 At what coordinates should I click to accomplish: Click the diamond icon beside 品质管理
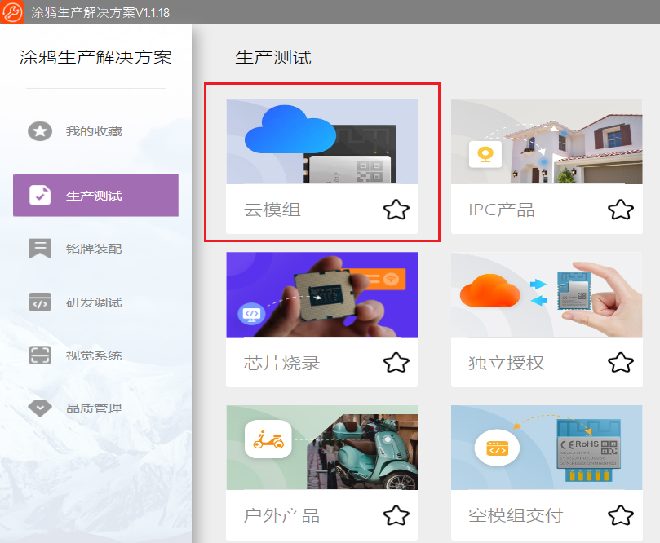point(40,408)
